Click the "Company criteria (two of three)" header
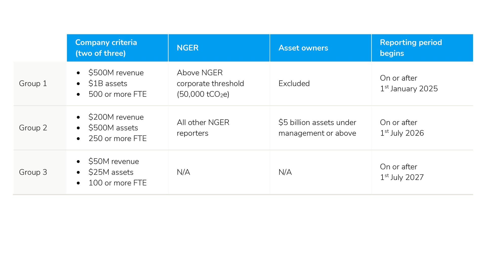The width and height of the screenshot is (486, 273). click(x=106, y=48)
